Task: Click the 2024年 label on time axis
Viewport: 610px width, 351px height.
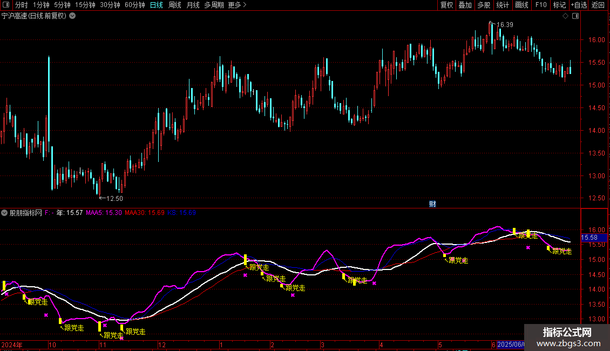Action: [x=12, y=345]
